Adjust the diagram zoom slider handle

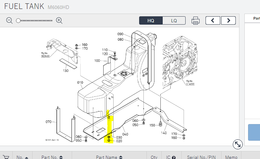pyautogui.click(x=18, y=21)
